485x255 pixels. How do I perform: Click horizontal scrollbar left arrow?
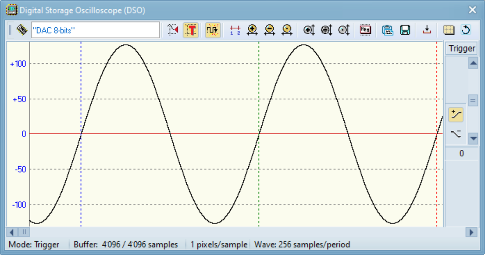(12, 232)
